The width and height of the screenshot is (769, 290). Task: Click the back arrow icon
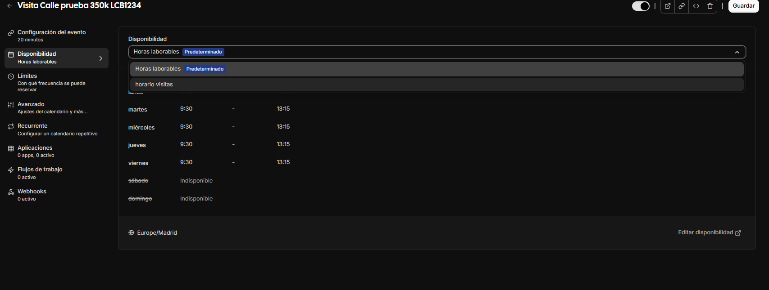[9, 6]
